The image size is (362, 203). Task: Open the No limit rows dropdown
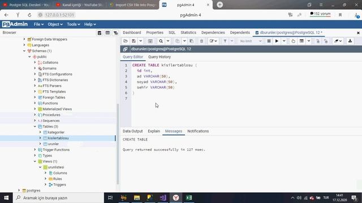point(251,41)
